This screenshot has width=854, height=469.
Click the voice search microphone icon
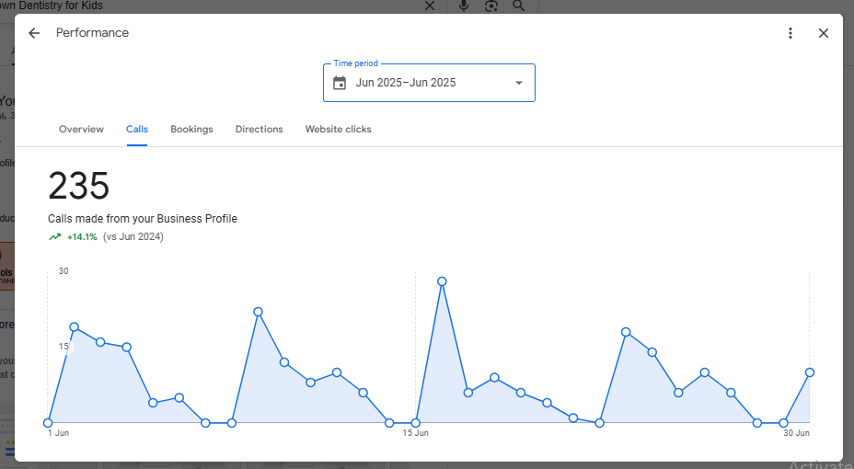463,6
